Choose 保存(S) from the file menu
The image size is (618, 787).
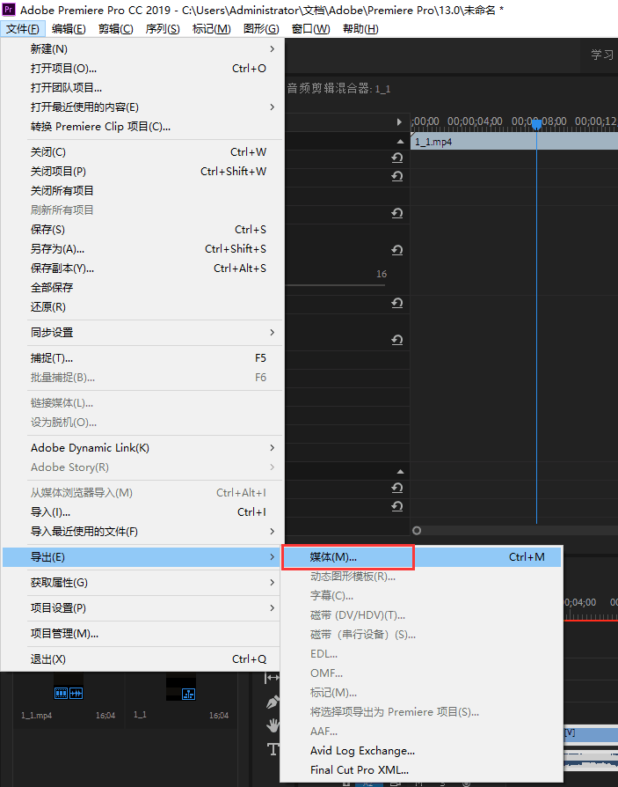(x=142, y=230)
